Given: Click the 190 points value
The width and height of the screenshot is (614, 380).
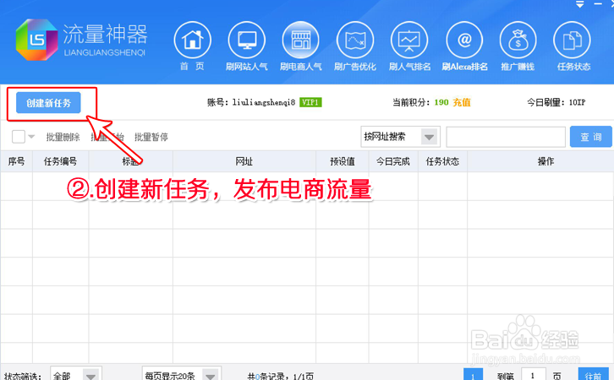Looking at the screenshot, I should [x=441, y=102].
